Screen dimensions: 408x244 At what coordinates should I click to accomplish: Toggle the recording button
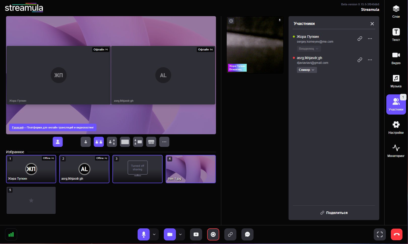point(213,234)
